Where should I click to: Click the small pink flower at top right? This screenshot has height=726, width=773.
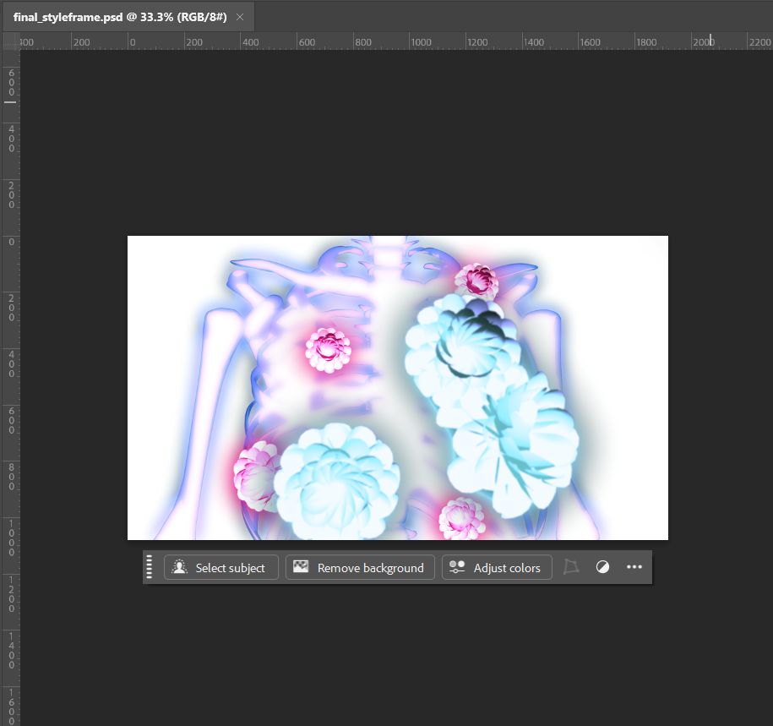477,281
